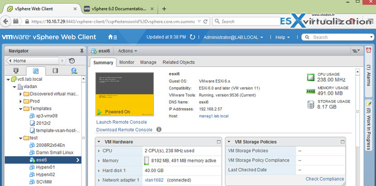Viewport: 376px width, 186px height.
Task: Click the esxi6 VM icon in the title bar
Action: click(x=94, y=51)
